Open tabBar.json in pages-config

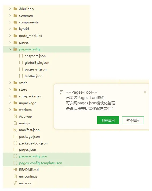pyautogui.click(x=34, y=76)
